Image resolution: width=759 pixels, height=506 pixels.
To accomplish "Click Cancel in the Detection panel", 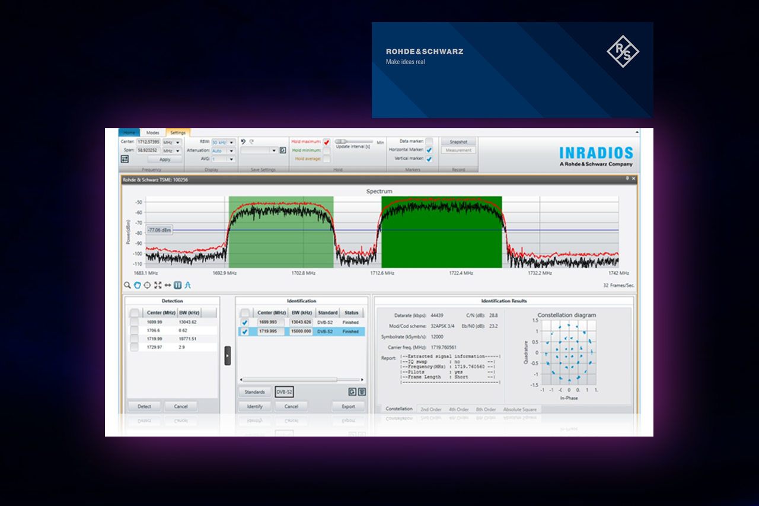I will point(181,406).
